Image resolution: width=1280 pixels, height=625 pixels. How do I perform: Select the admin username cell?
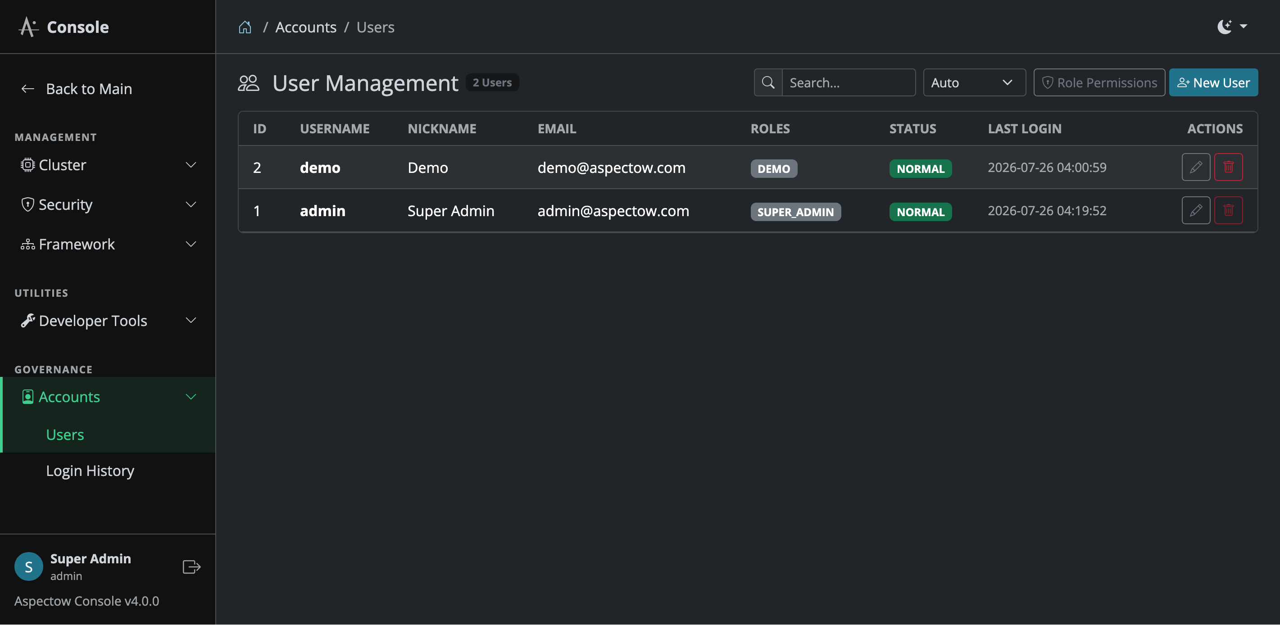click(x=322, y=211)
